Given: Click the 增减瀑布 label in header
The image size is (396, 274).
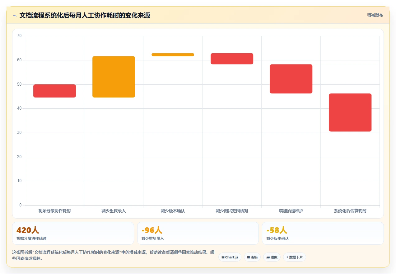Looking at the screenshot, I should coord(375,15).
